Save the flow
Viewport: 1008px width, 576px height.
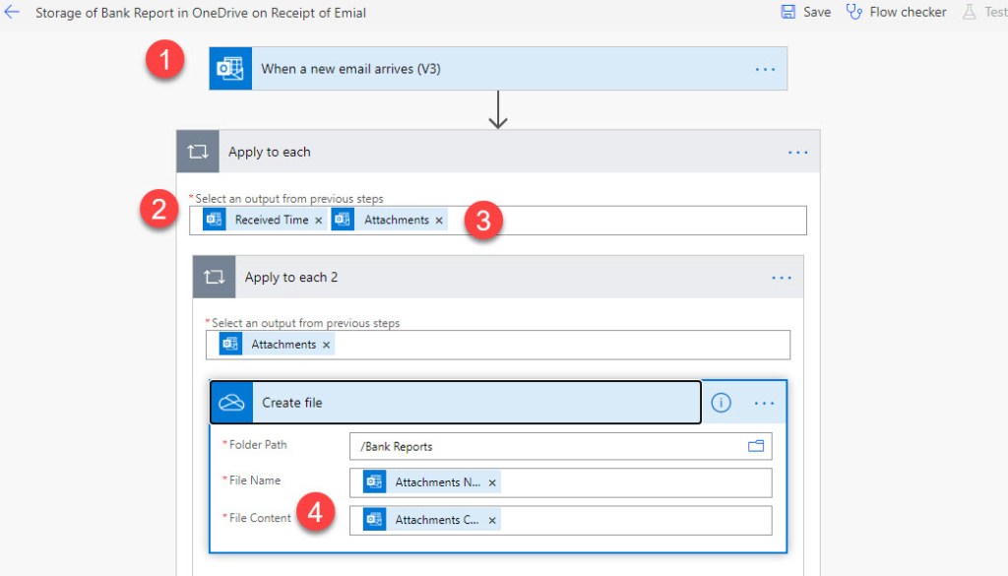click(805, 13)
